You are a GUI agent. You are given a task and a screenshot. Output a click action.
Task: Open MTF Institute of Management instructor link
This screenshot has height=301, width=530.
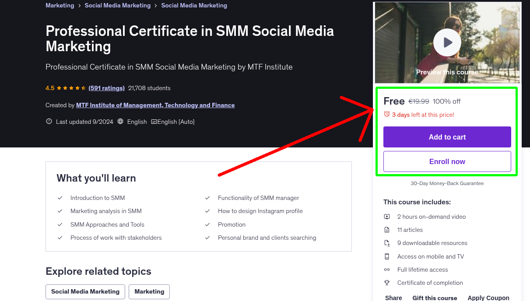(155, 105)
